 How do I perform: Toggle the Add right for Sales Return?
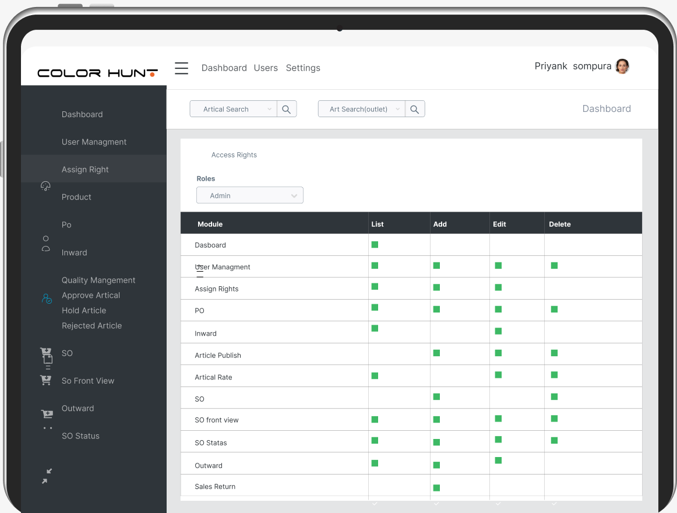pos(436,487)
